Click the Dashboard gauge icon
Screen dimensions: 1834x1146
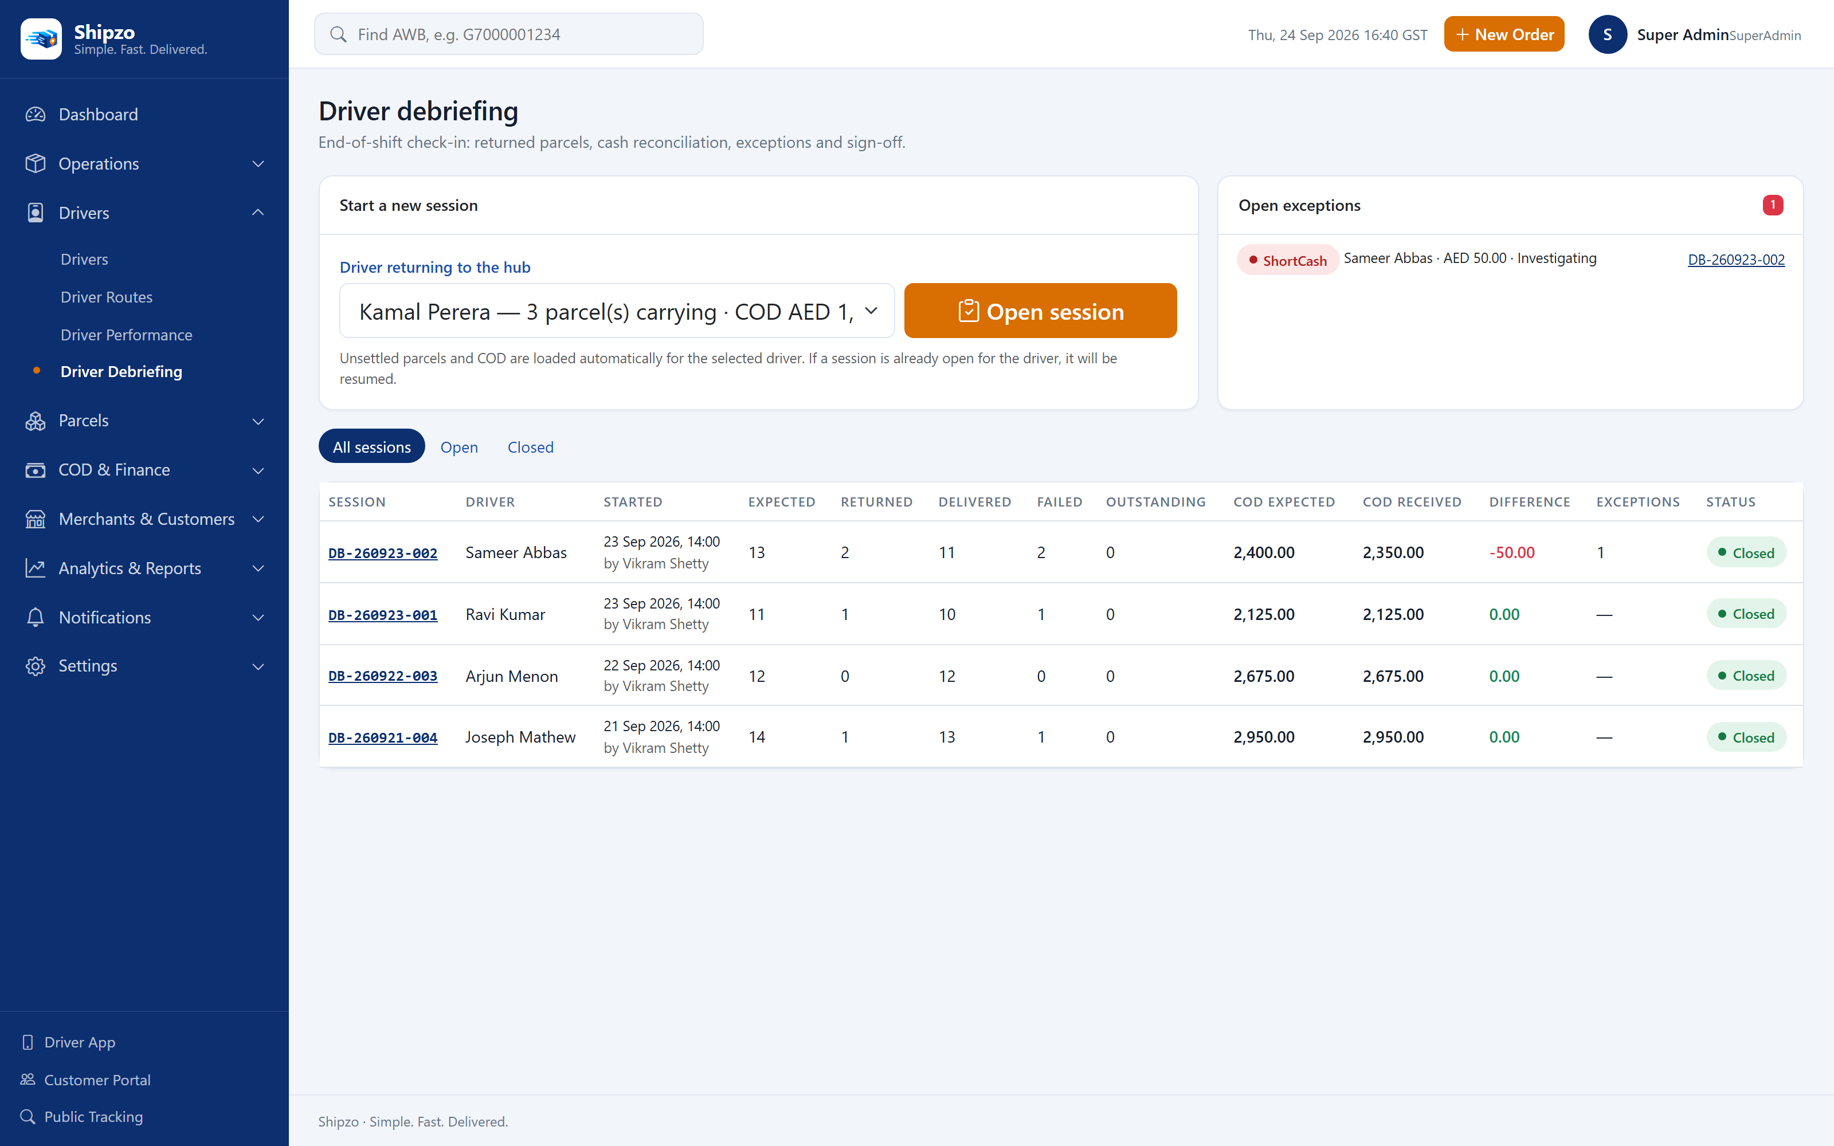tap(36, 115)
